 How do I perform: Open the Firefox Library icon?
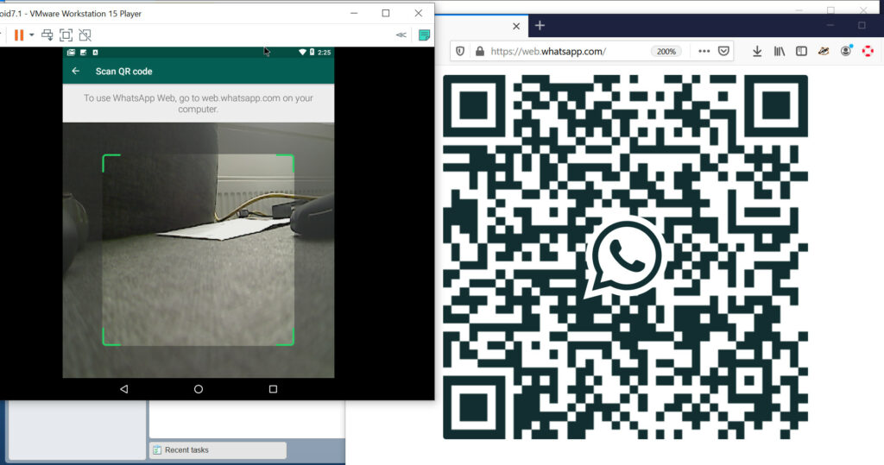(780, 51)
